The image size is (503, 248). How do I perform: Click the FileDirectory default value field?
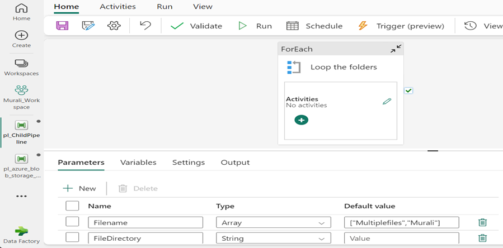401,238
